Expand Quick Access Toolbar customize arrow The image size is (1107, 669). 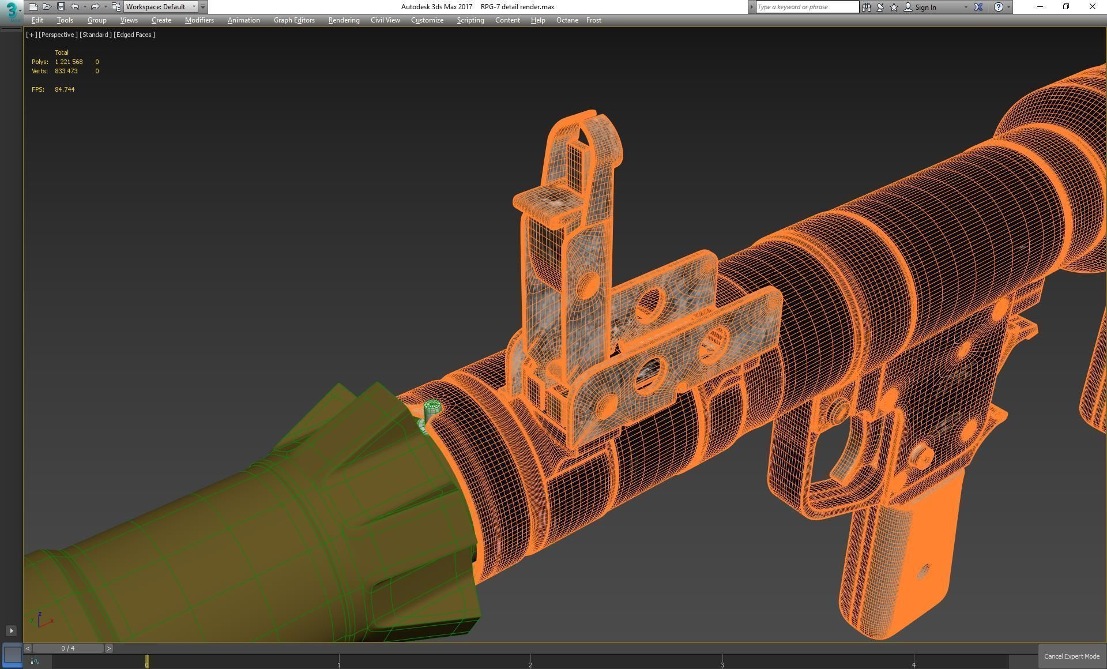pyautogui.click(x=203, y=7)
